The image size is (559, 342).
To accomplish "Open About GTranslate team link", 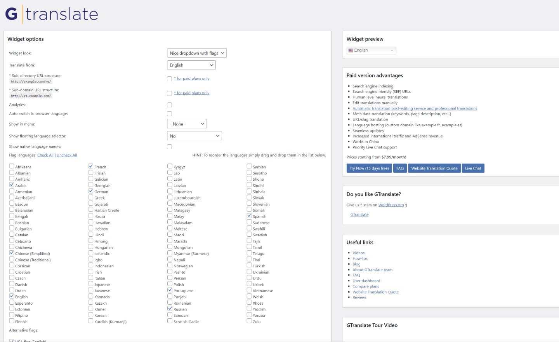I will (372, 270).
